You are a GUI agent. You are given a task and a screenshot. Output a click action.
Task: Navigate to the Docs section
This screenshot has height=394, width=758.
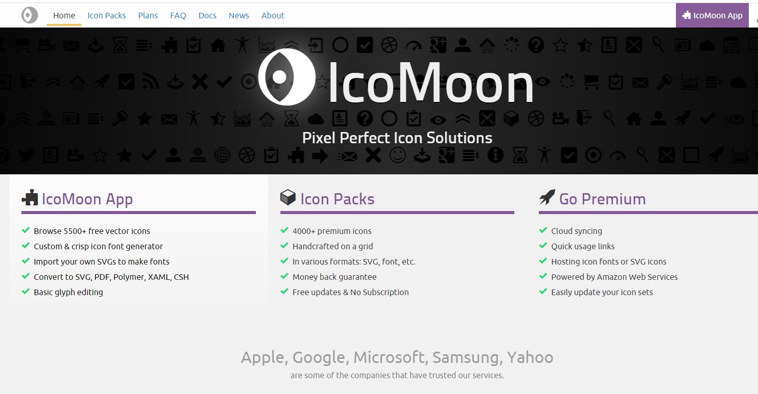207,15
